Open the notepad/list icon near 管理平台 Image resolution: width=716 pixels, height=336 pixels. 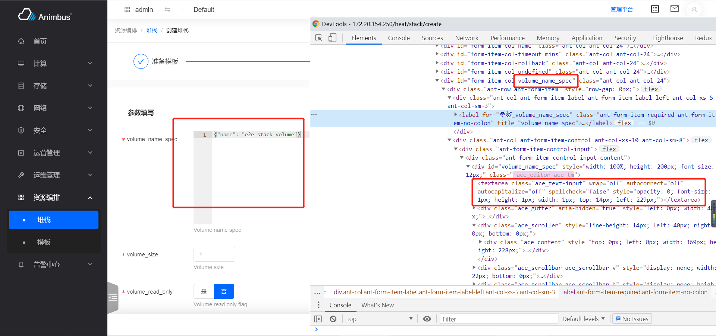pos(655,9)
